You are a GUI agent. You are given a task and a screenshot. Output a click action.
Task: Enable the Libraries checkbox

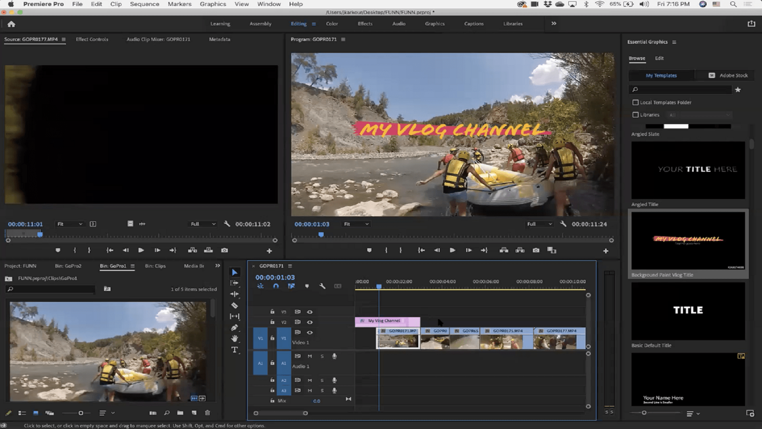[x=635, y=115]
